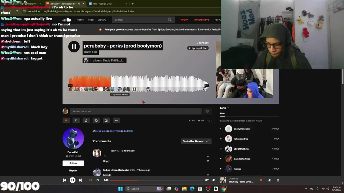Click the track thumbnail in the player bar

[x=223, y=180]
